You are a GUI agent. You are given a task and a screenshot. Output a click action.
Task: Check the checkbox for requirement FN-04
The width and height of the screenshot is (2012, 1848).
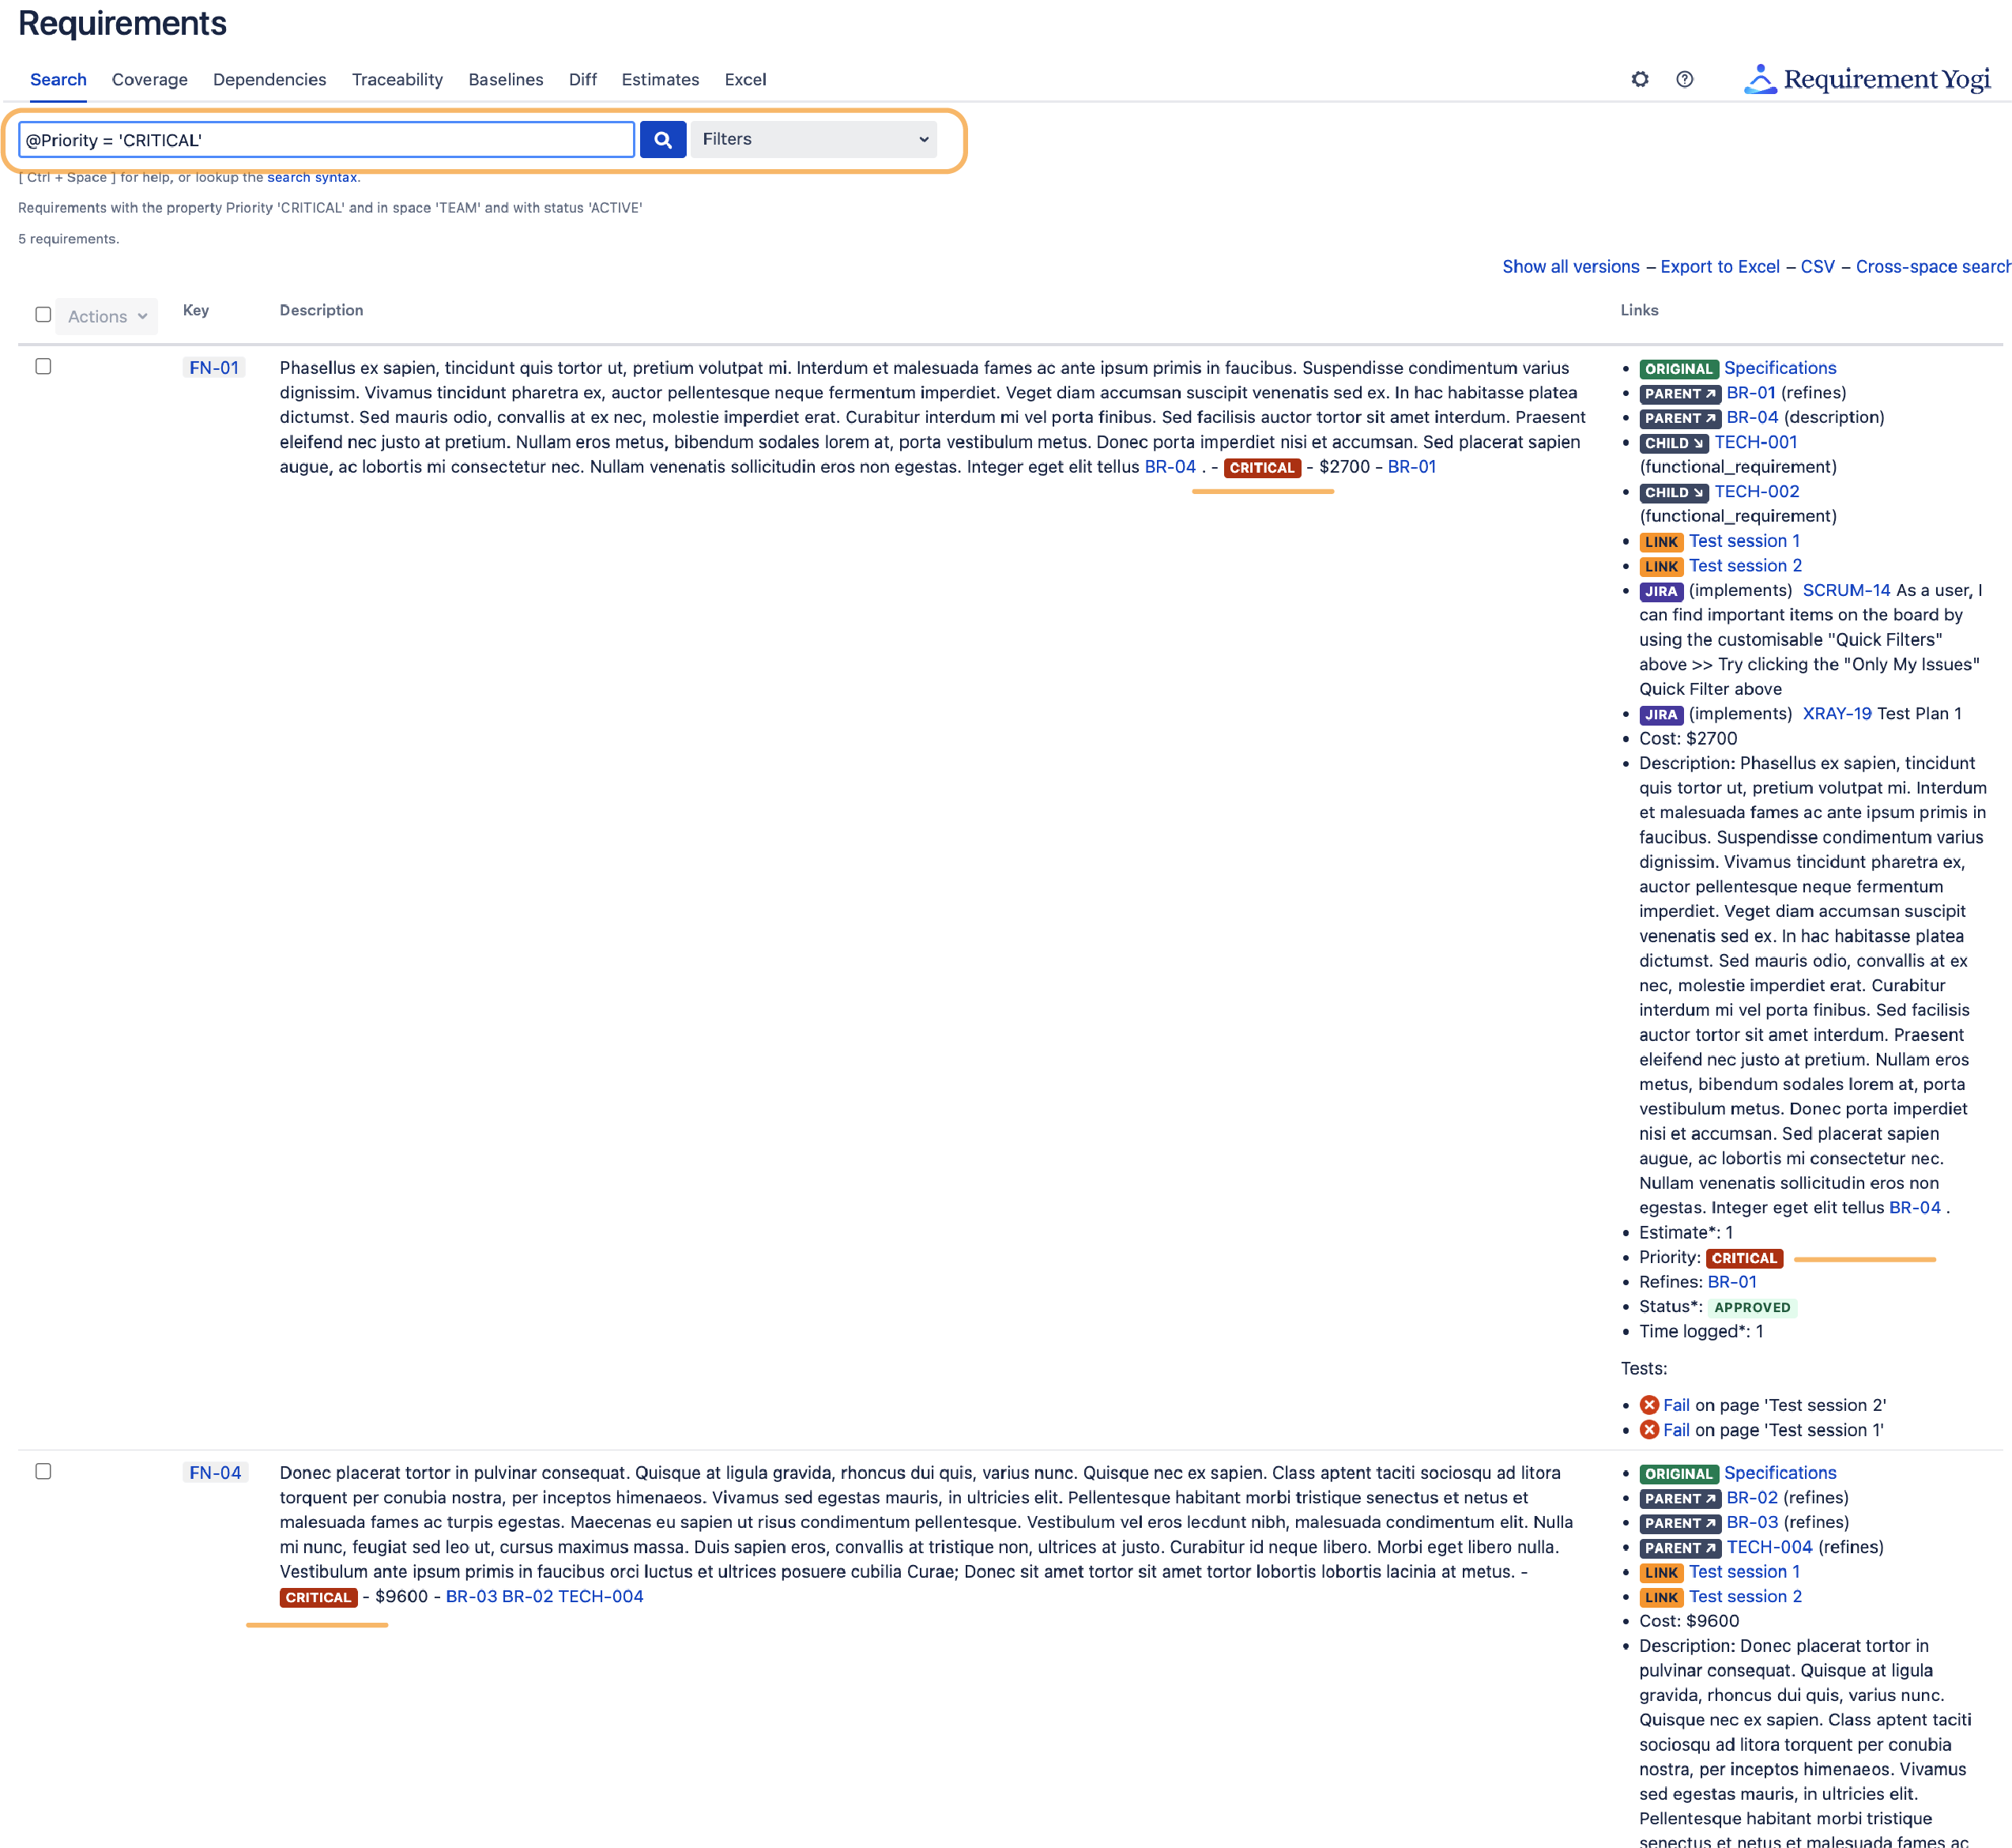43,1471
